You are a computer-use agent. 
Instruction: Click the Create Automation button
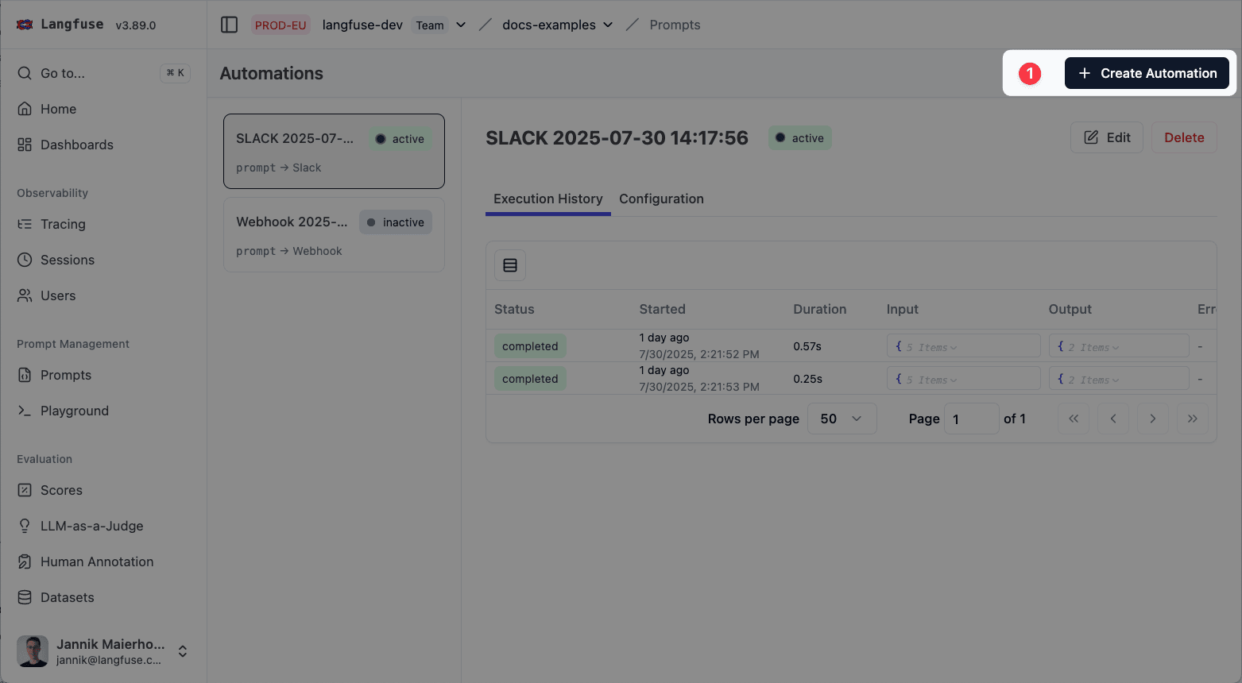coord(1146,73)
